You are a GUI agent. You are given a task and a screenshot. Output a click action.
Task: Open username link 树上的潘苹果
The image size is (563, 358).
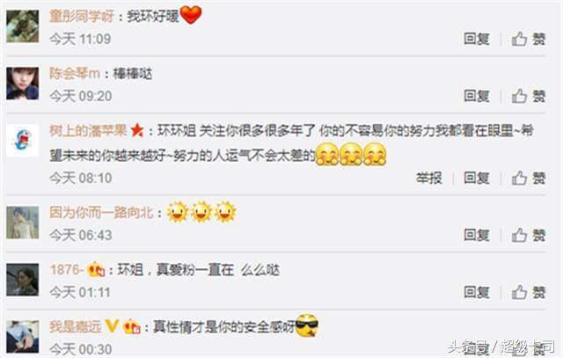pyautogui.click(x=88, y=131)
